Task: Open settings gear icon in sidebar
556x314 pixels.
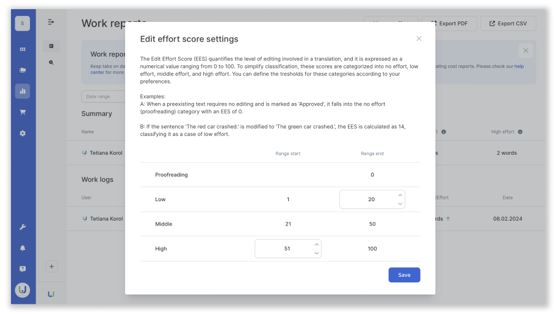Action: [x=23, y=134]
